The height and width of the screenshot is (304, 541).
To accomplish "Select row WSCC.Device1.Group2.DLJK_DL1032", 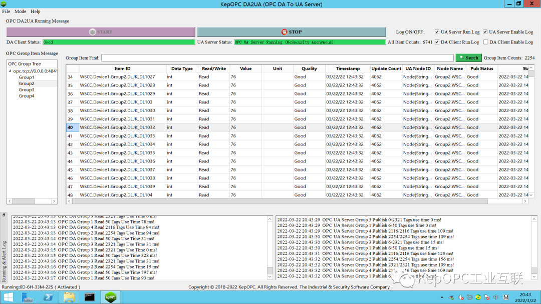I will coord(297,127).
